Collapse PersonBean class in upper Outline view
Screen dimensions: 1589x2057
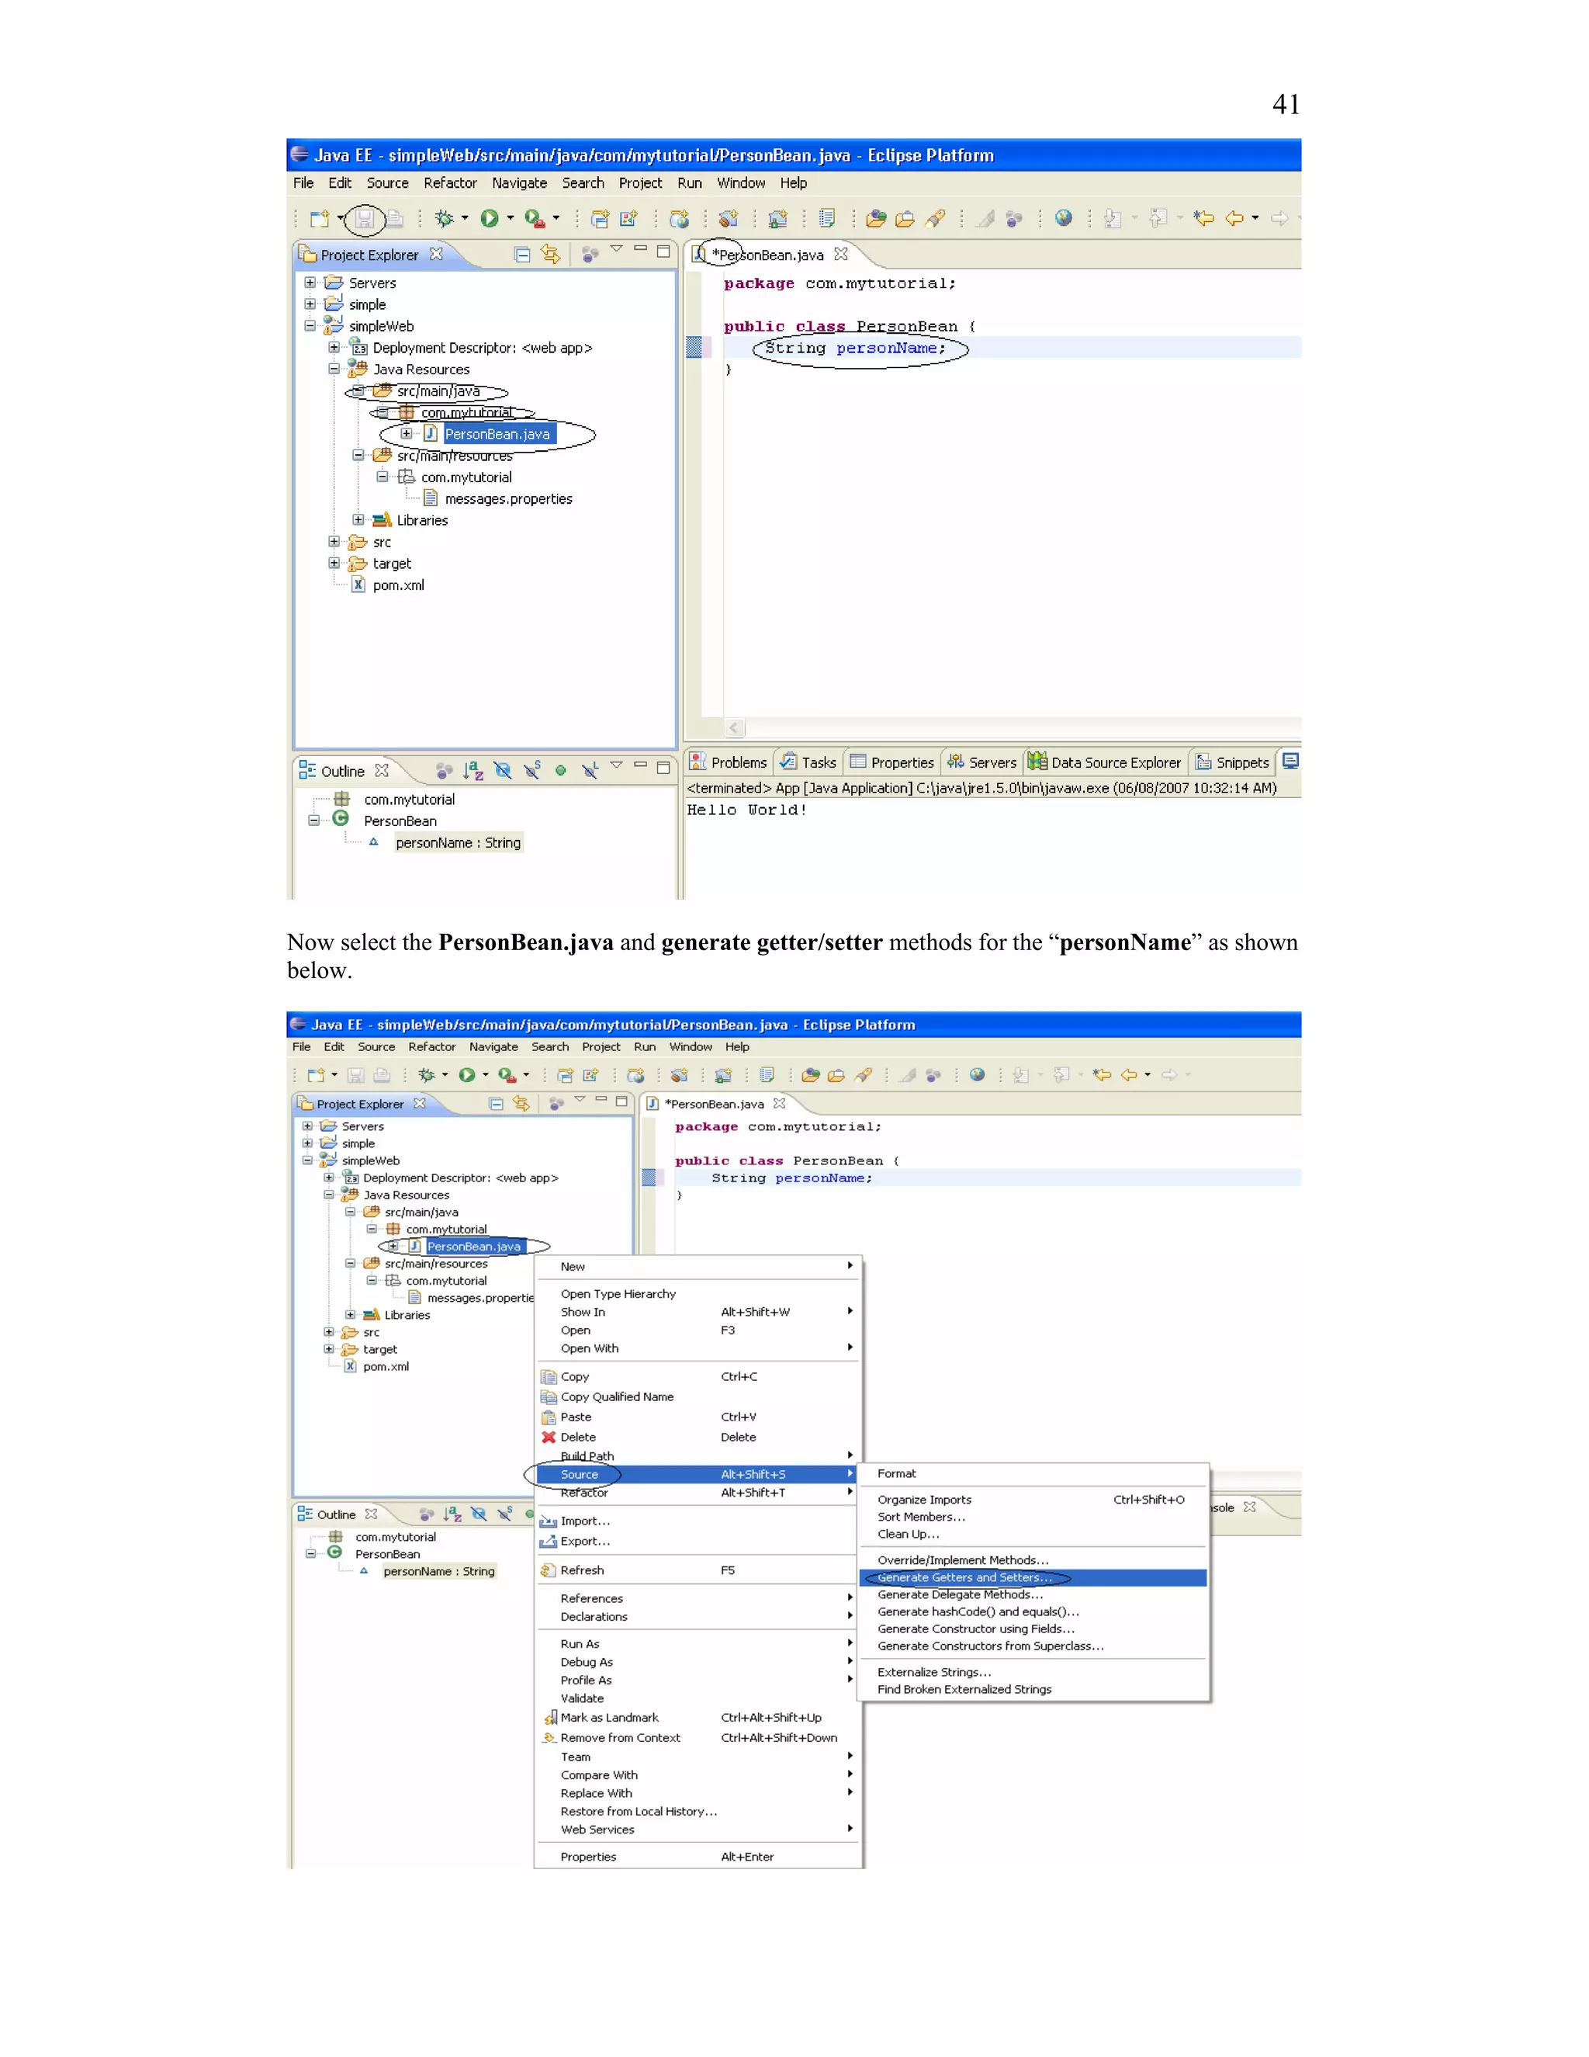pos(313,820)
